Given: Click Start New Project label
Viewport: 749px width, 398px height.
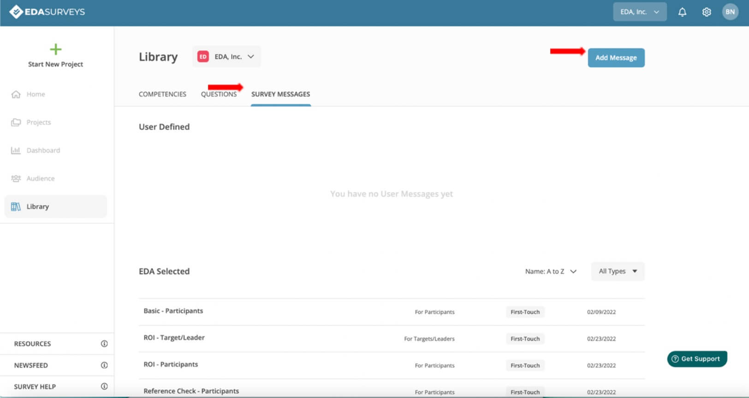Looking at the screenshot, I should pyautogui.click(x=56, y=64).
